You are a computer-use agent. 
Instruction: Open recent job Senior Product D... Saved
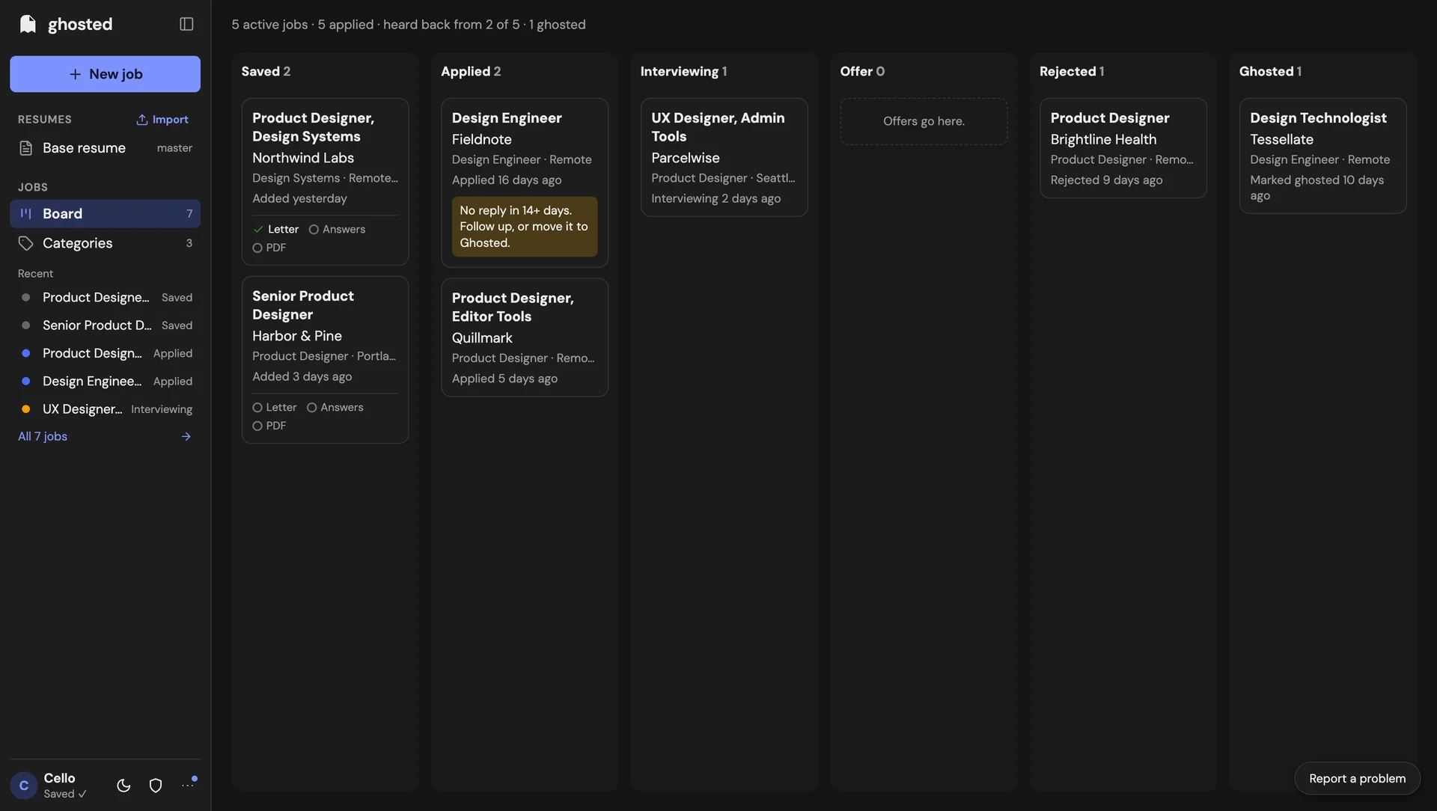pyautogui.click(x=105, y=325)
